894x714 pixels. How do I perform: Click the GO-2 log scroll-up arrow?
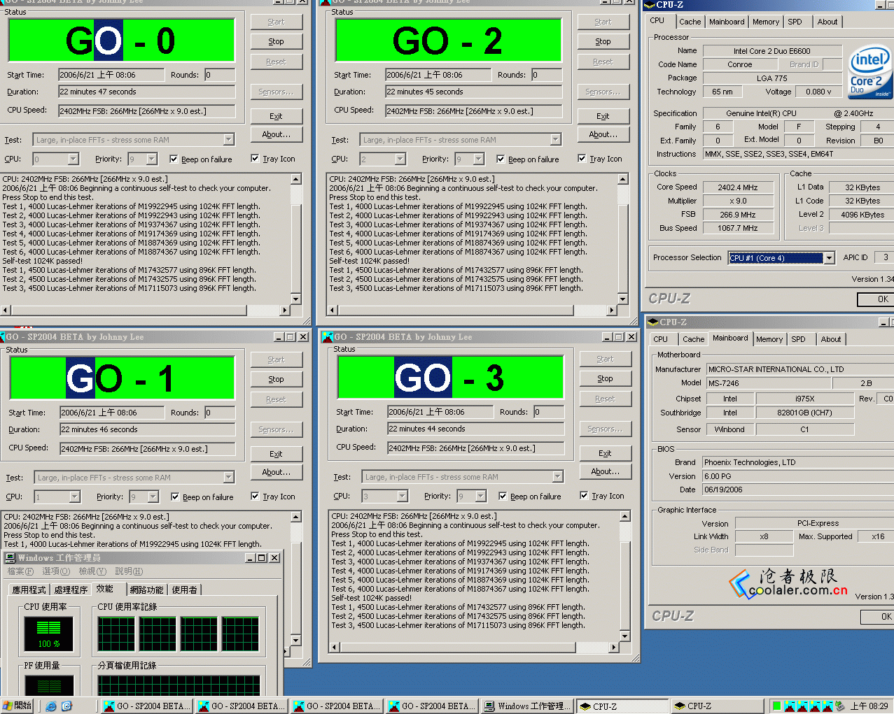click(x=623, y=180)
